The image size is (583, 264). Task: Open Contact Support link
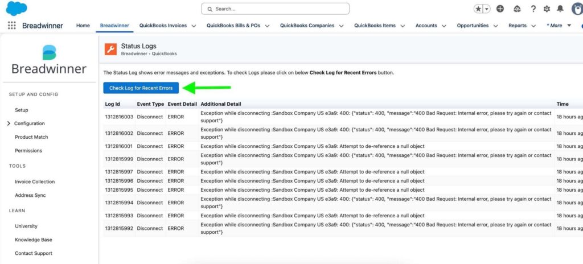click(34, 253)
